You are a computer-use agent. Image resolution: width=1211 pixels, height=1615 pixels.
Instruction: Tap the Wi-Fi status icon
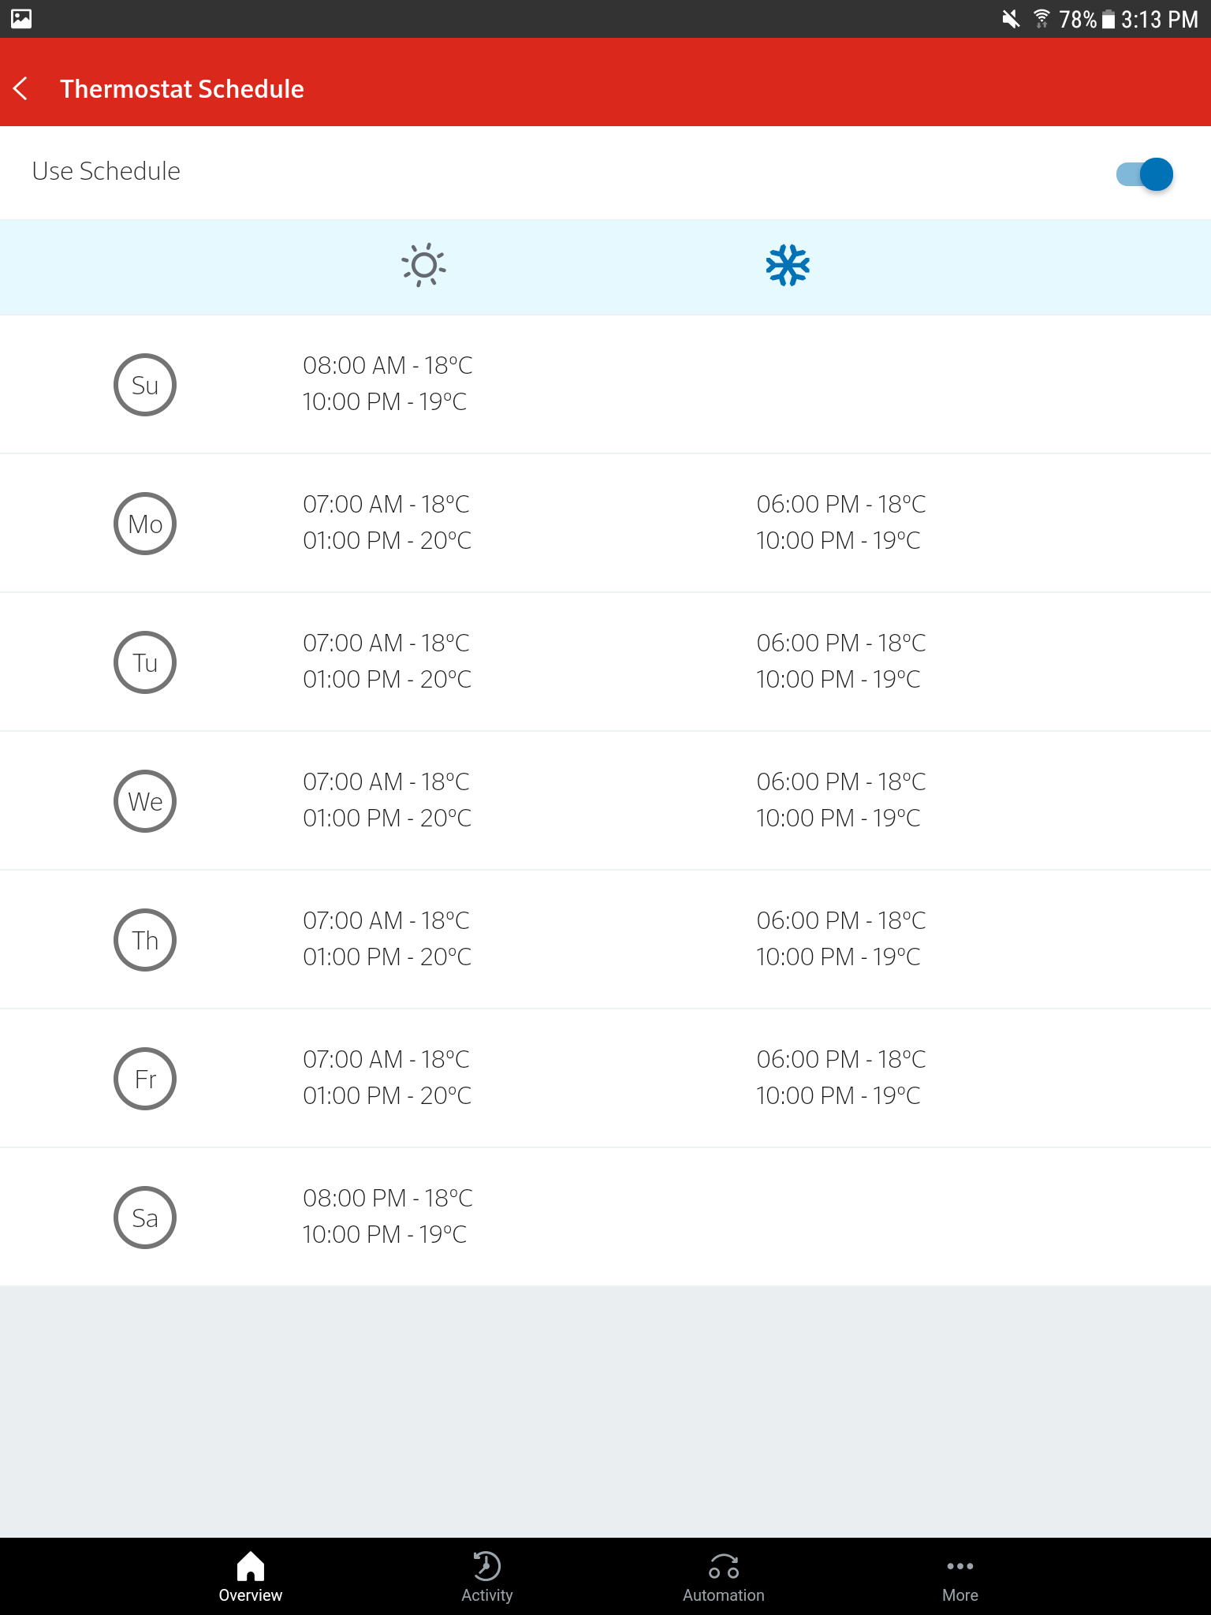1041,19
